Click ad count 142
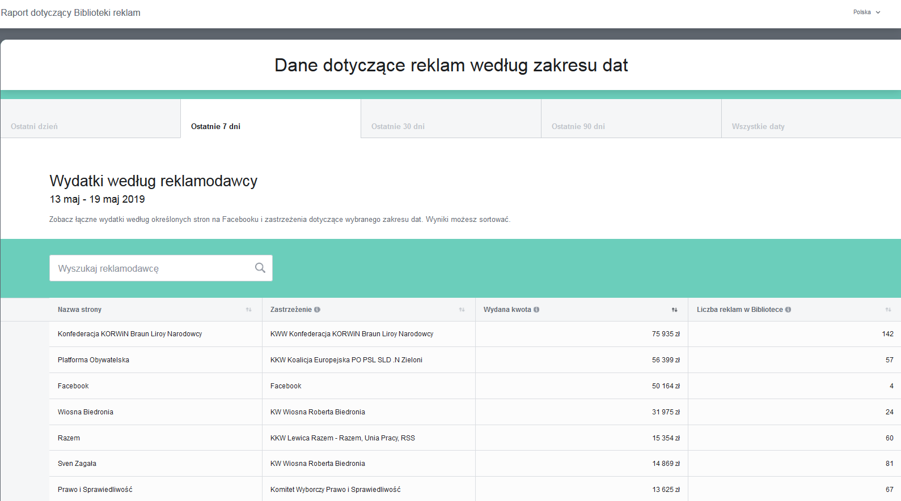 pos(888,334)
